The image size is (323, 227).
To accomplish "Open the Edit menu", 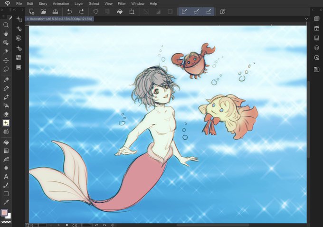I will click(x=30, y=3).
